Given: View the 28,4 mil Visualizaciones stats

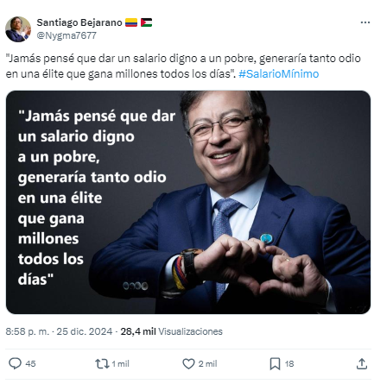Looking at the screenshot, I should 171,331.
